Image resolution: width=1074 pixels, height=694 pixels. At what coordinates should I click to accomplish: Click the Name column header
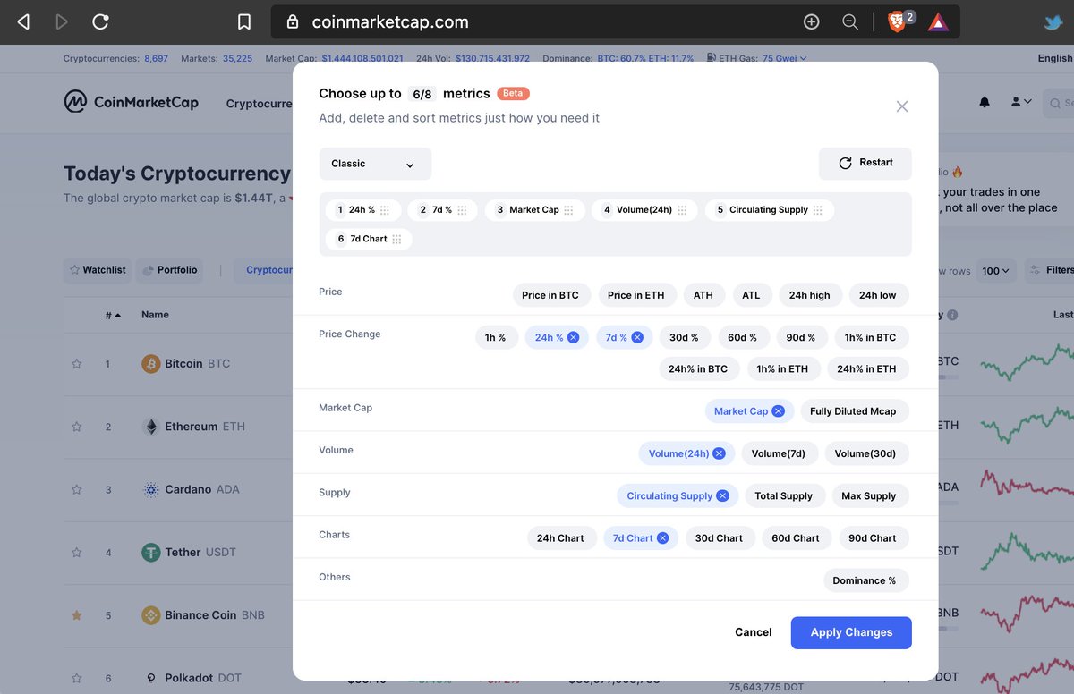pos(155,315)
